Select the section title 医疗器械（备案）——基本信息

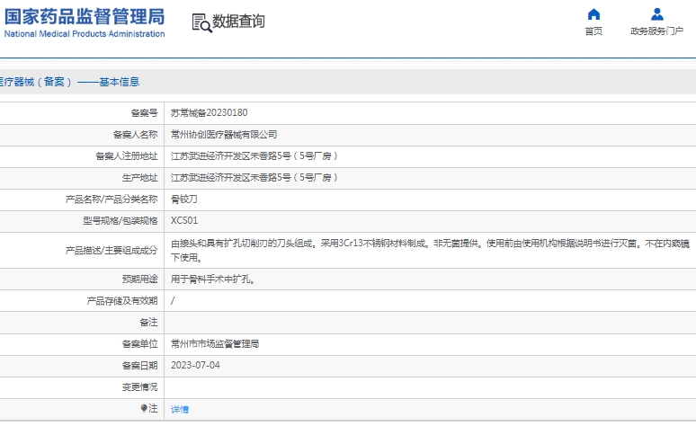click(69, 82)
